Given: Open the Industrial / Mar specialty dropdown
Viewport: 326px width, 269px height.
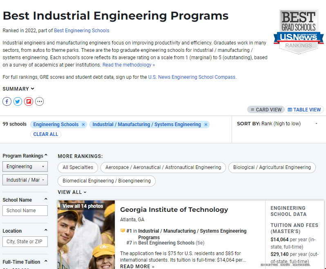Looking at the screenshot, I should 25,180.
